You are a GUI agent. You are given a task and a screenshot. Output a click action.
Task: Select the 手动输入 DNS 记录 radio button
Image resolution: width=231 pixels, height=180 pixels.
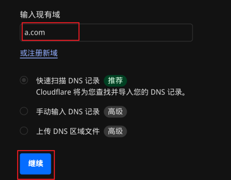click(24, 111)
